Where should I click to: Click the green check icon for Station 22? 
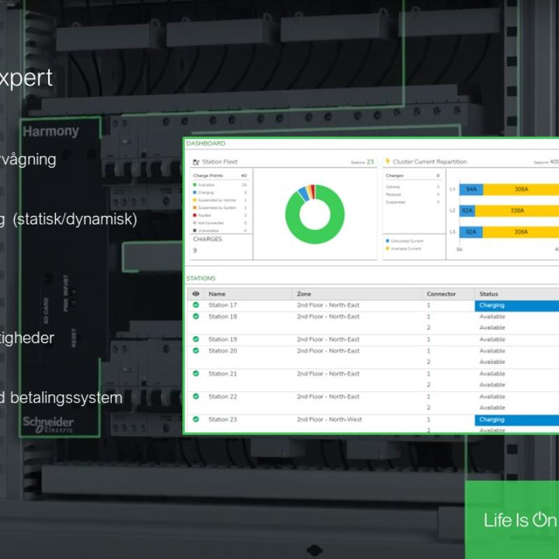pyautogui.click(x=196, y=396)
